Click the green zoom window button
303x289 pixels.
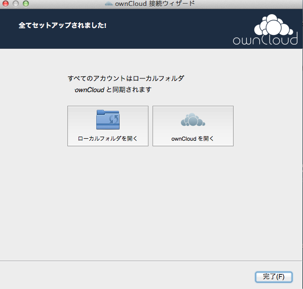tap(26, 4)
